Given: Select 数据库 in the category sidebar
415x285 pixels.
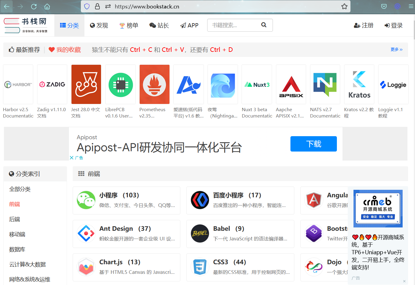Looking at the screenshot, I should pos(17,249).
